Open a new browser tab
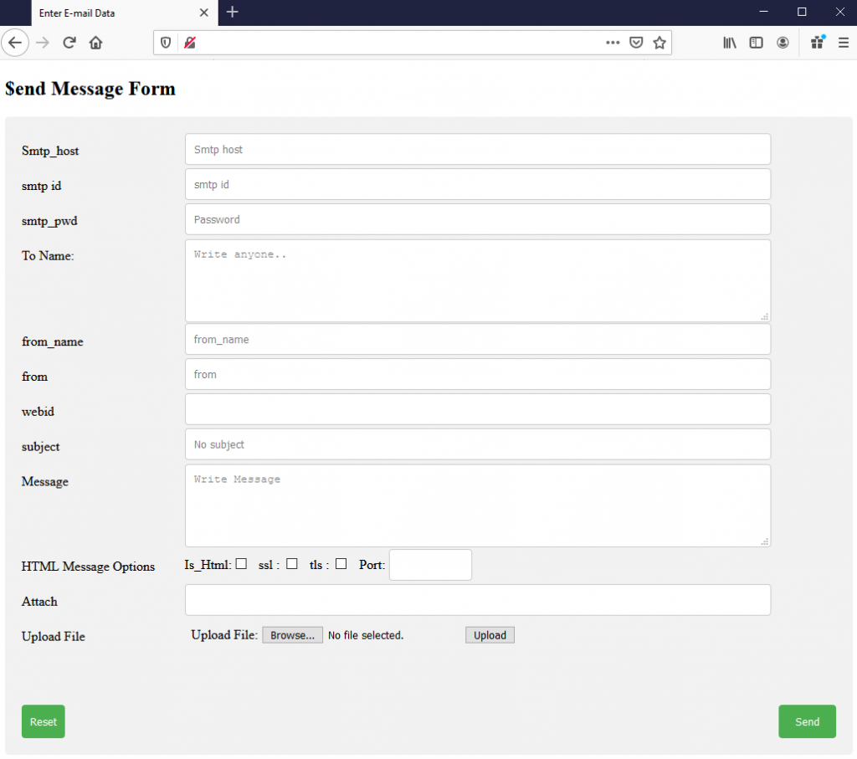Viewport: 857px width, 759px height. tap(233, 12)
